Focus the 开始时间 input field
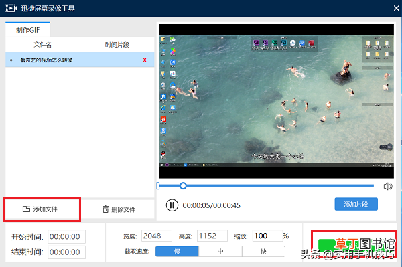This screenshot has width=402, height=267. tap(66, 236)
